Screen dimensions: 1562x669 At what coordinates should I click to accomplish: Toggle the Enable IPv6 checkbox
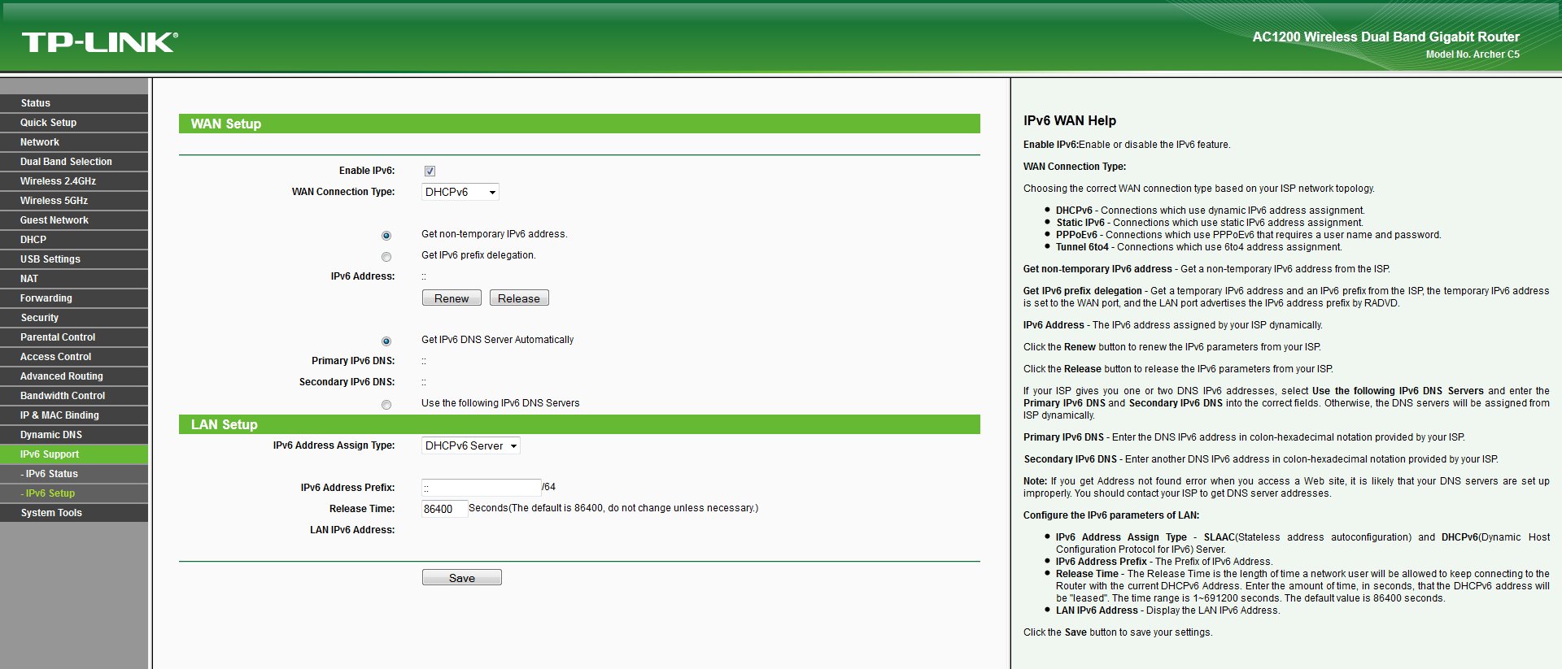(x=430, y=171)
